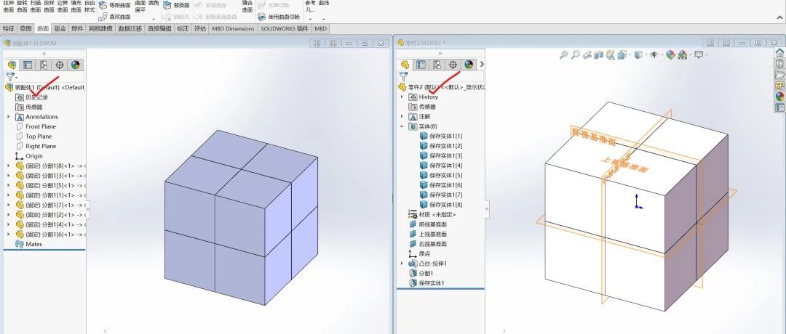Image resolution: width=786 pixels, height=334 pixels.
Task: Open DimXpertManager tab in part window
Action: click(x=453, y=65)
